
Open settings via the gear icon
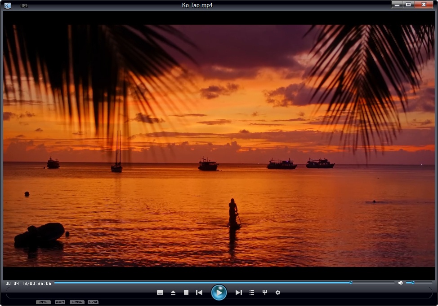click(x=277, y=293)
